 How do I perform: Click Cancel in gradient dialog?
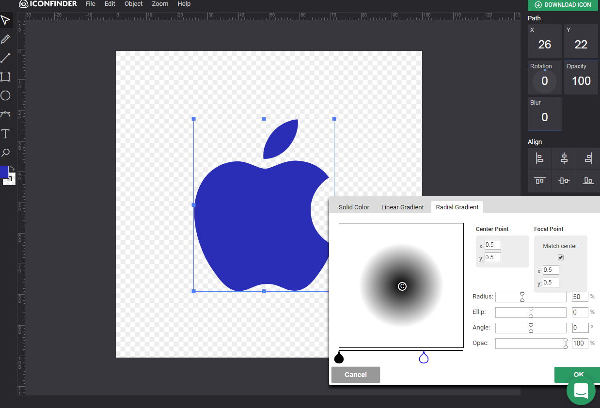coord(356,375)
